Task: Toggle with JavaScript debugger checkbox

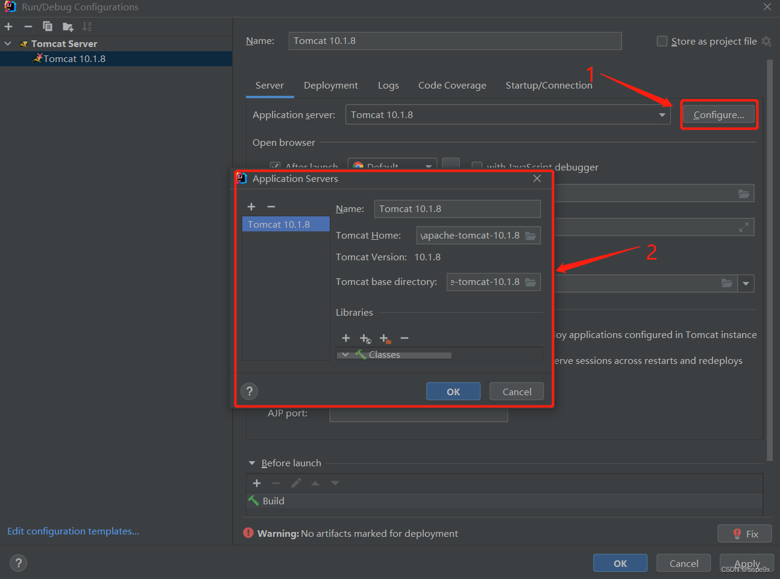Action: [477, 166]
